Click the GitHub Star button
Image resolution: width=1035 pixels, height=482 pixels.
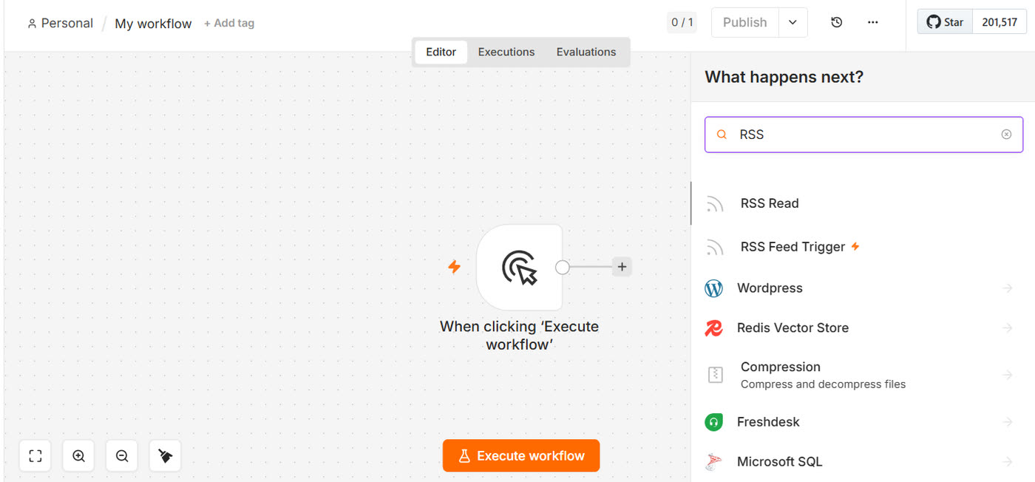[946, 22]
